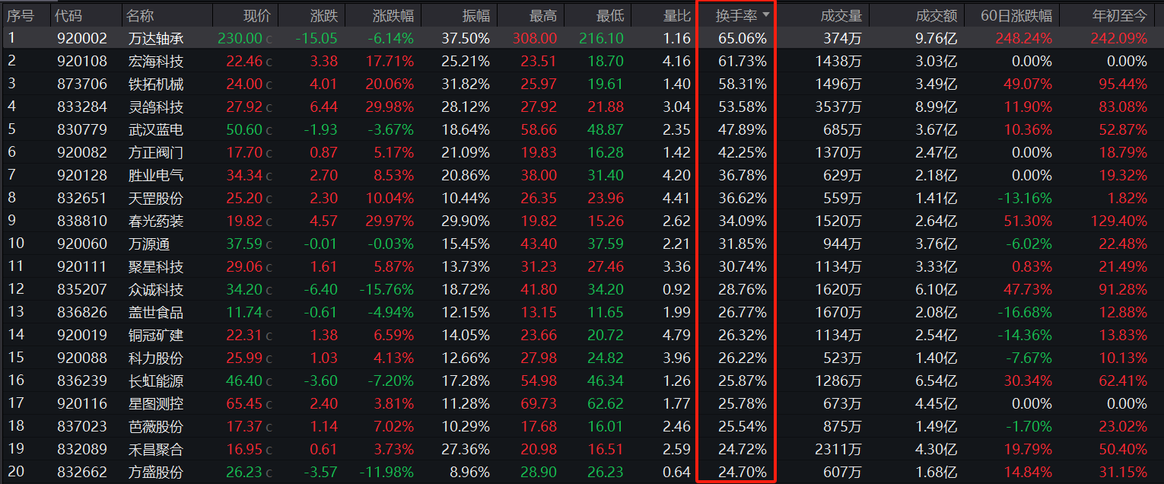This screenshot has width=1164, height=484.
Task: Click stock code 920082
Action: [x=82, y=152]
